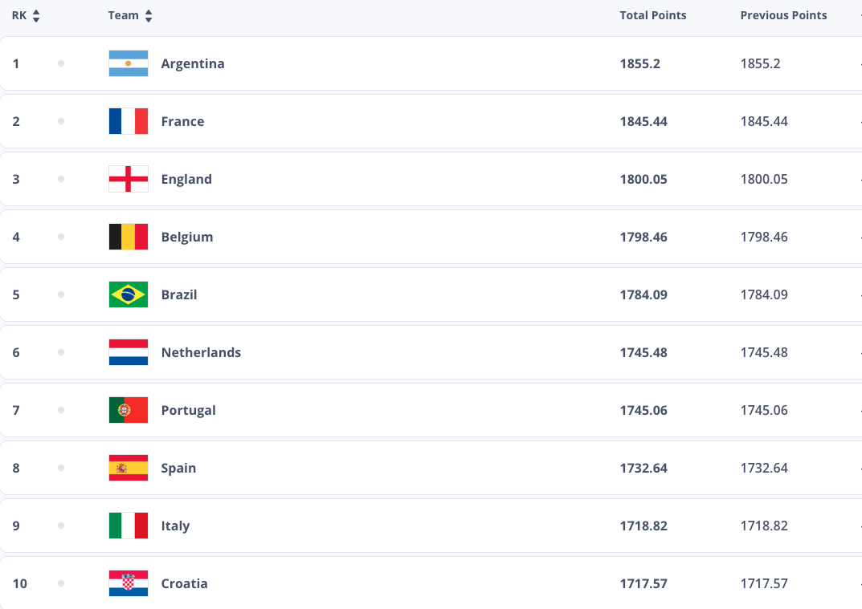Click the Netherlands flag icon
Image resolution: width=862 pixels, height=609 pixels.
(x=128, y=352)
